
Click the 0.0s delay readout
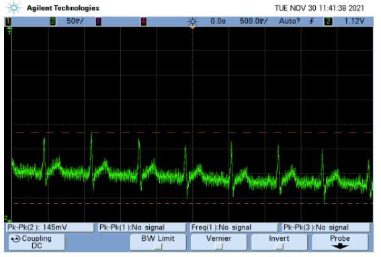(218, 22)
